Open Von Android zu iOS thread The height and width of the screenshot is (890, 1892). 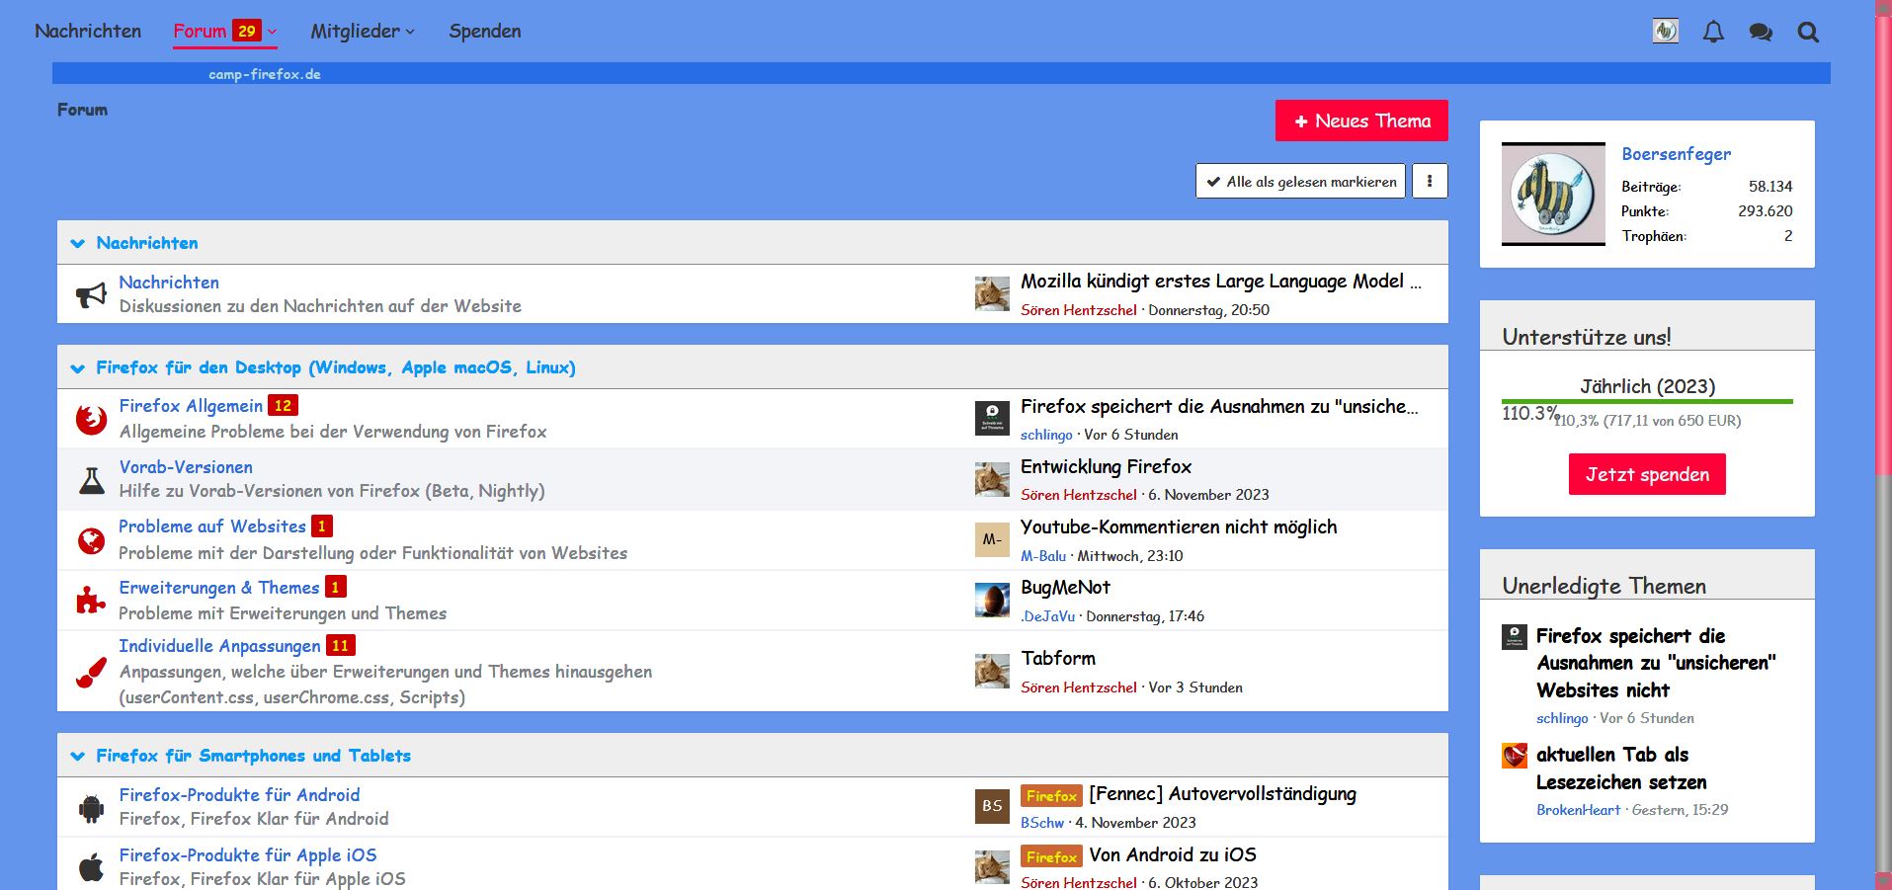[1173, 855]
